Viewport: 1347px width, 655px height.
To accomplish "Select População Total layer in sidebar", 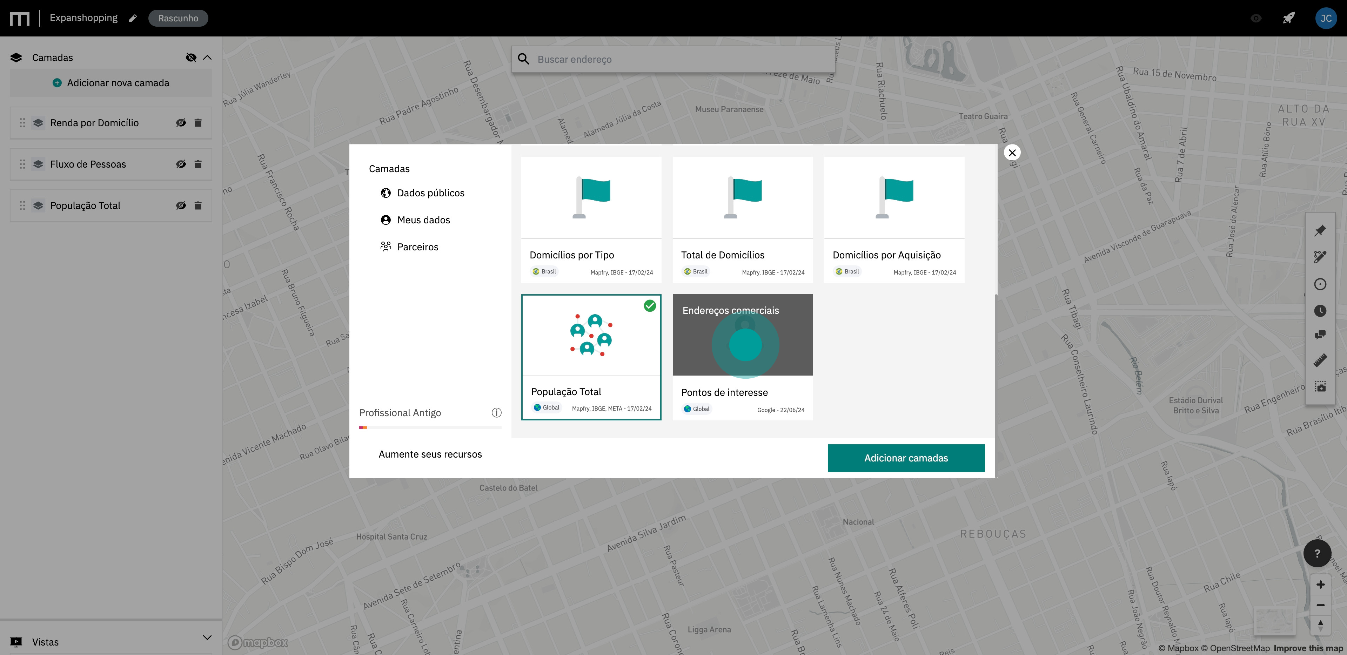I will [111, 205].
